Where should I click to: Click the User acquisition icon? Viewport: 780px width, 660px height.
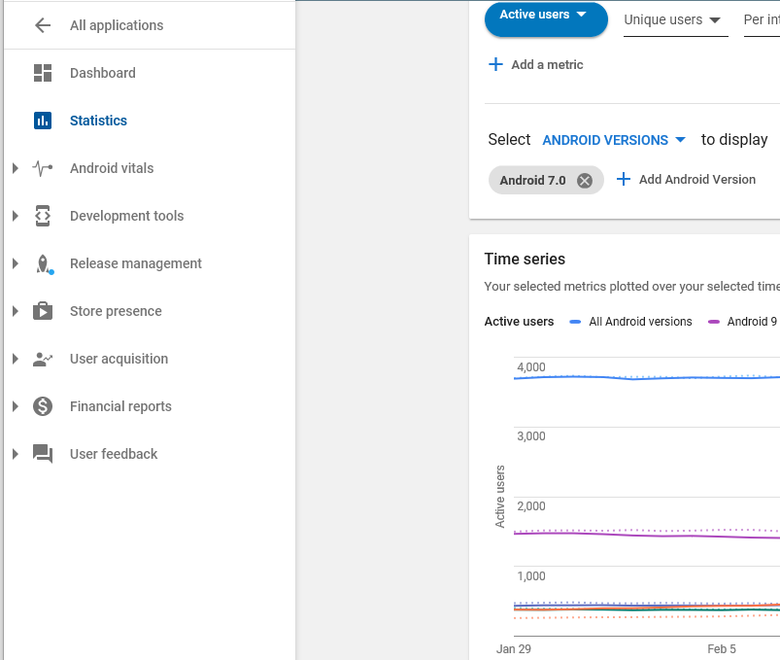click(x=43, y=359)
